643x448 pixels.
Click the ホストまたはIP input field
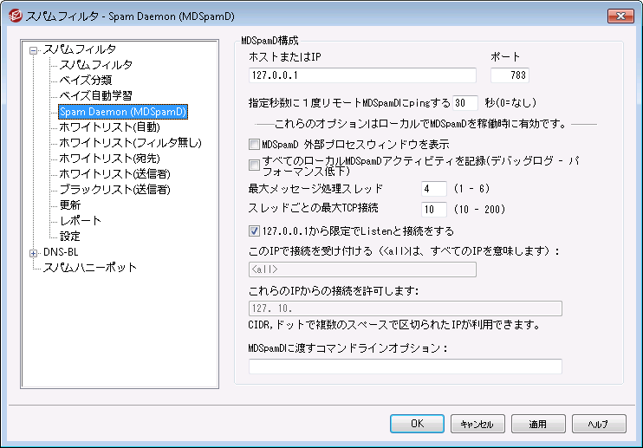tap(362, 75)
